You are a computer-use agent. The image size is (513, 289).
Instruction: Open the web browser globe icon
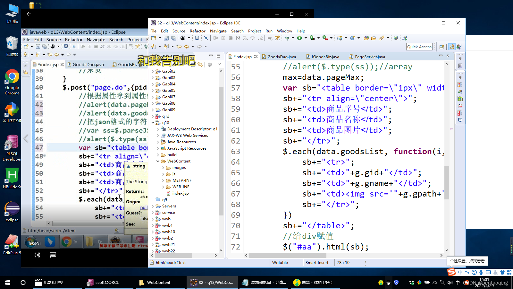point(396,38)
